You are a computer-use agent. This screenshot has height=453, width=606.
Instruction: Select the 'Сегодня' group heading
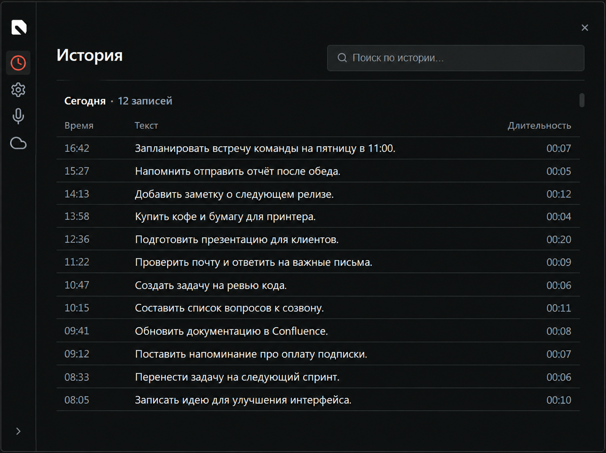pos(85,101)
